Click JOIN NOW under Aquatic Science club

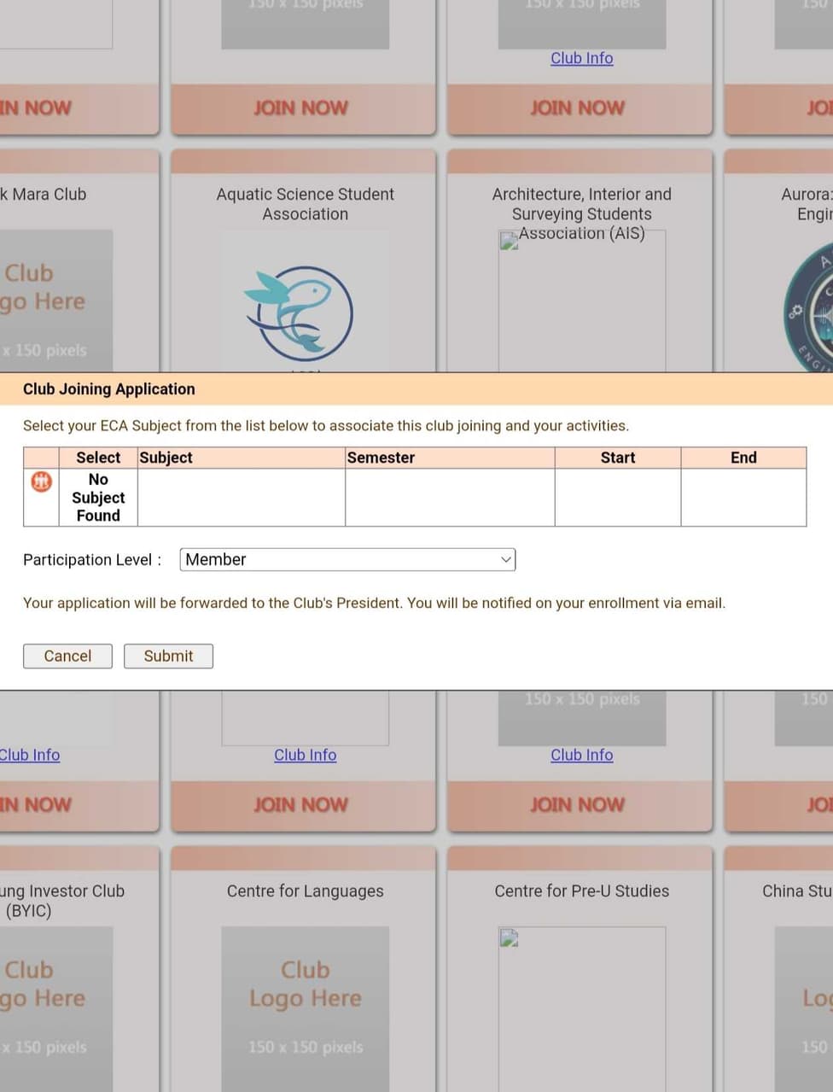301,804
